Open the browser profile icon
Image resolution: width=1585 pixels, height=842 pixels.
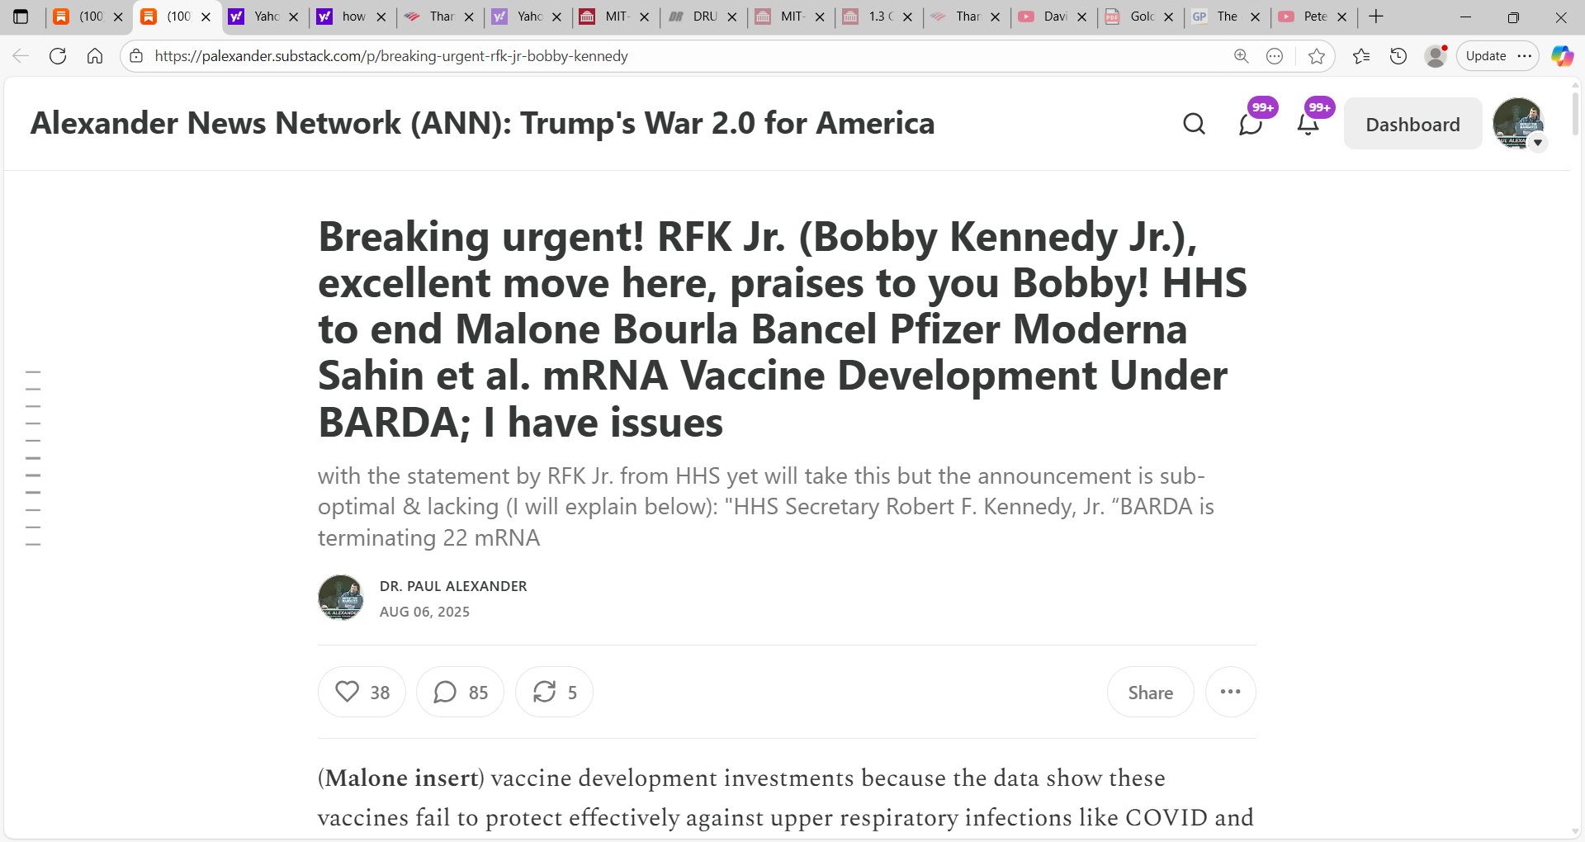[x=1436, y=56]
